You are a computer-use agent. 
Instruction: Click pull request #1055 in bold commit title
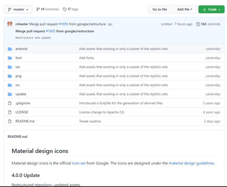pos(50,31)
